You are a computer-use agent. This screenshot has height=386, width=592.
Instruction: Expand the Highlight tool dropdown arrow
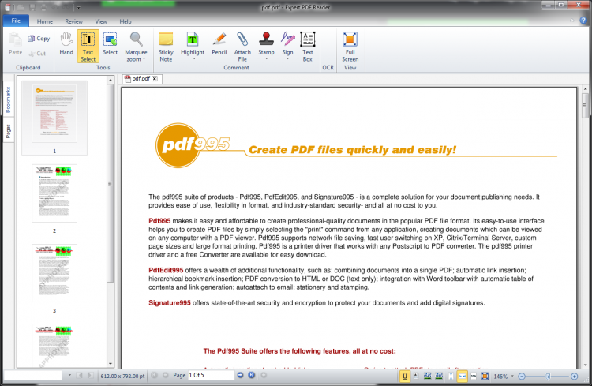[x=193, y=59]
